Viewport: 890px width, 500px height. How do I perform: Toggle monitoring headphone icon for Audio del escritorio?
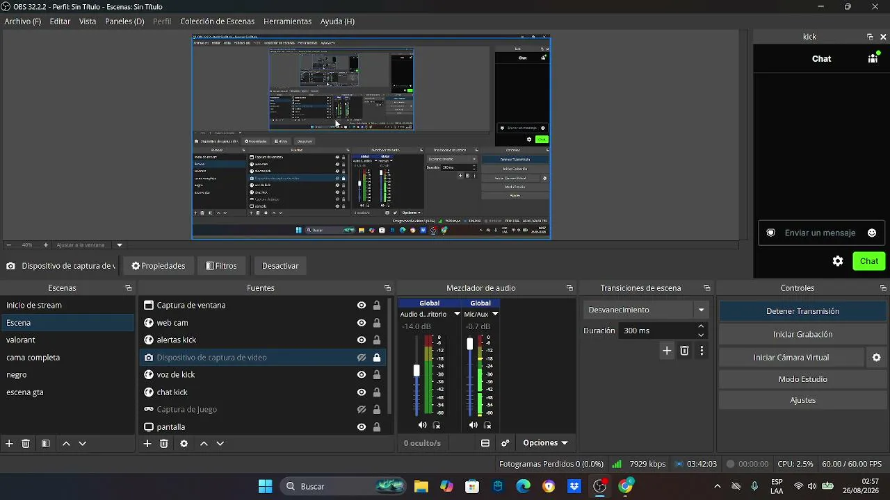[437, 425]
